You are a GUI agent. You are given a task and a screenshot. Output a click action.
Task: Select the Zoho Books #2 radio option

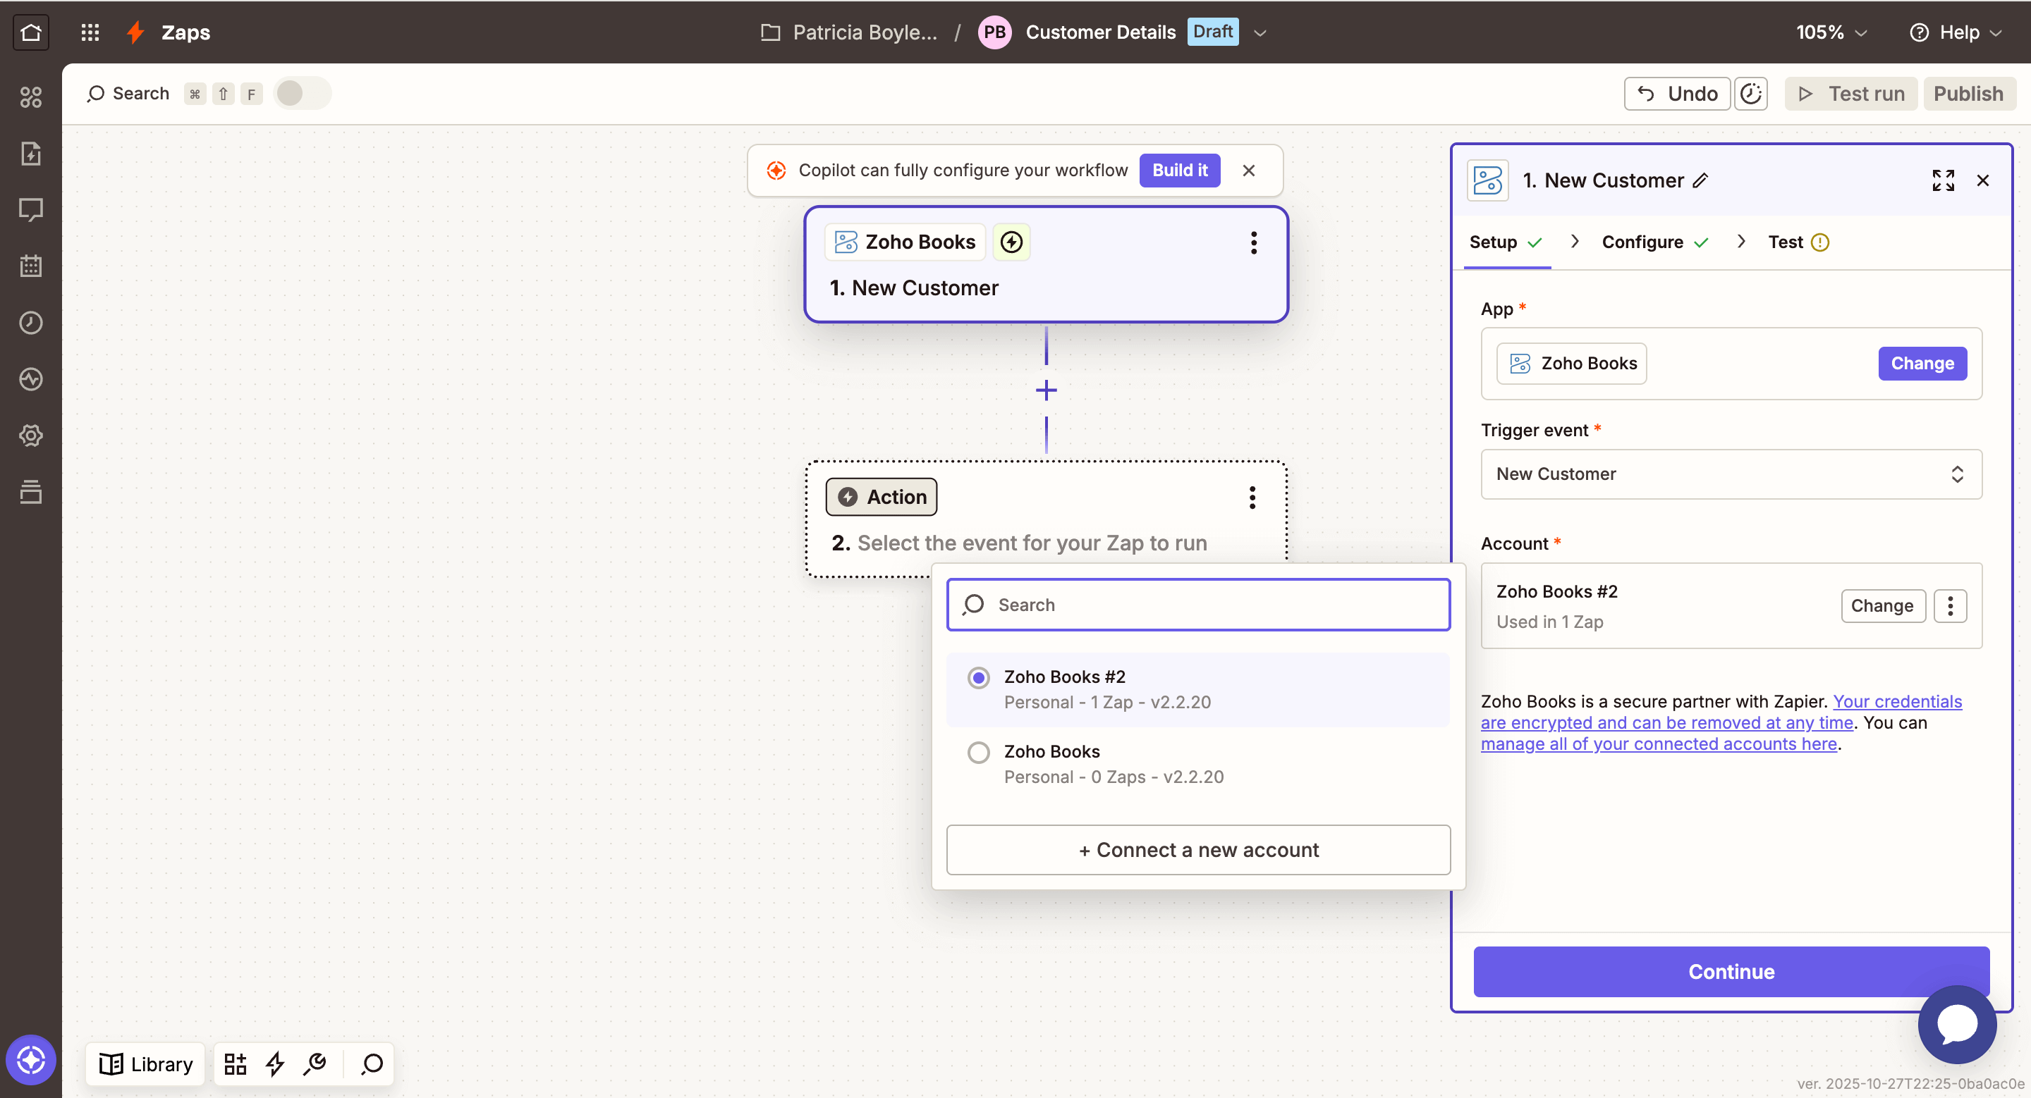coord(978,677)
